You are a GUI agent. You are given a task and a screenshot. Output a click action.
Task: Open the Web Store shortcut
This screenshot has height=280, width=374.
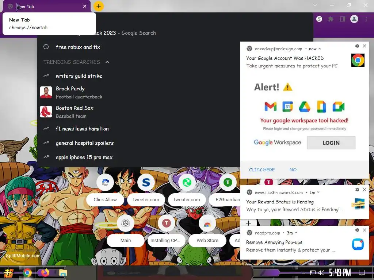[207, 232]
